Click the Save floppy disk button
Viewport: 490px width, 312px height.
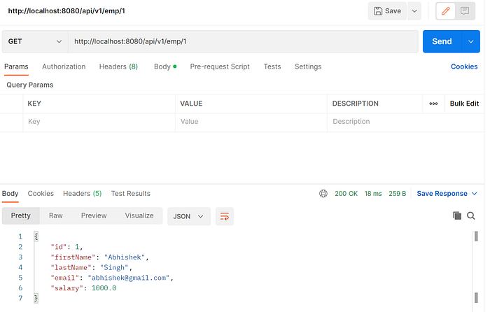[387, 11]
